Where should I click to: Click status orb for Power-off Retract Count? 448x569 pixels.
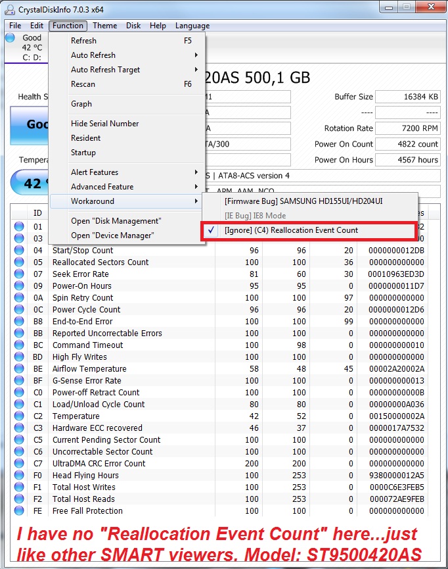pos(19,392)
